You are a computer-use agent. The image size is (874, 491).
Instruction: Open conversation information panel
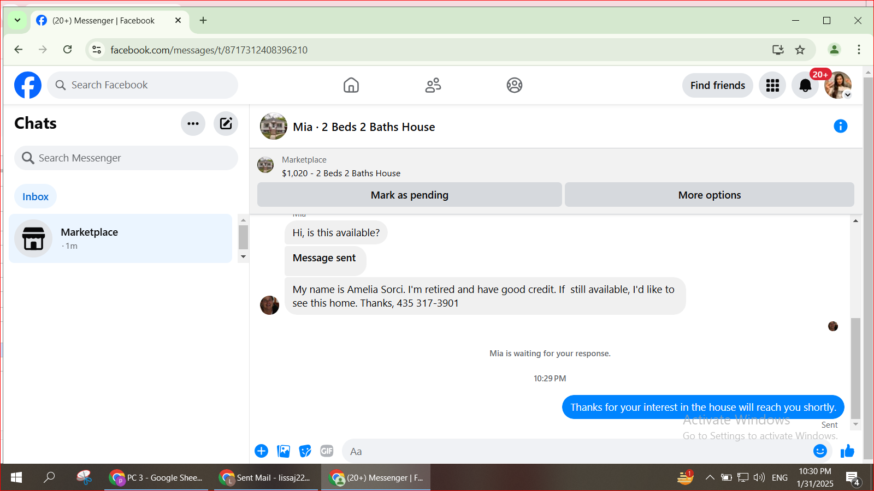[840, 127]
